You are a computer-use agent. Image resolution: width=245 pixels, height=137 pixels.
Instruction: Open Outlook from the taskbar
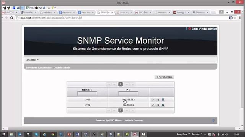pyautogui.click(x=20, y=134)
